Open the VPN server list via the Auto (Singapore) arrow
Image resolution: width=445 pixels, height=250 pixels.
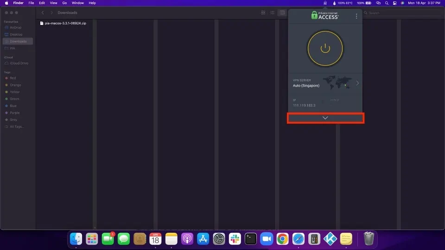(x=357, y=83)
